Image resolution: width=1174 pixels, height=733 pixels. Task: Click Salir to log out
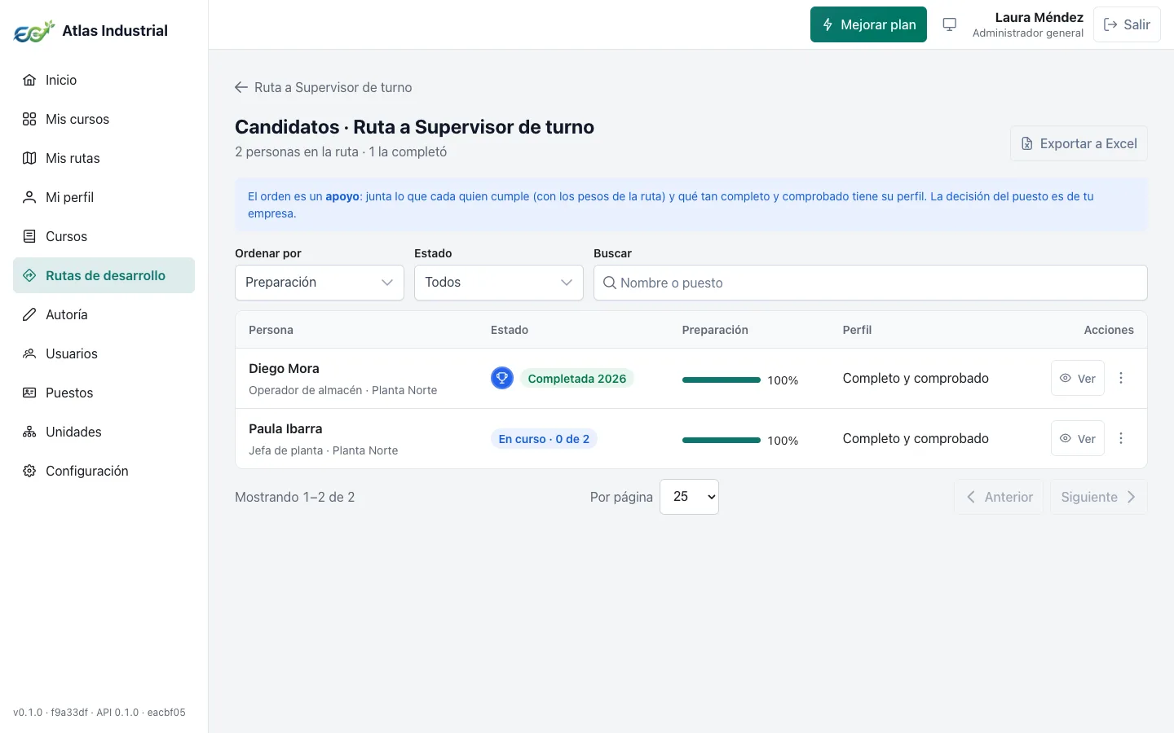tap(1127, 24)
